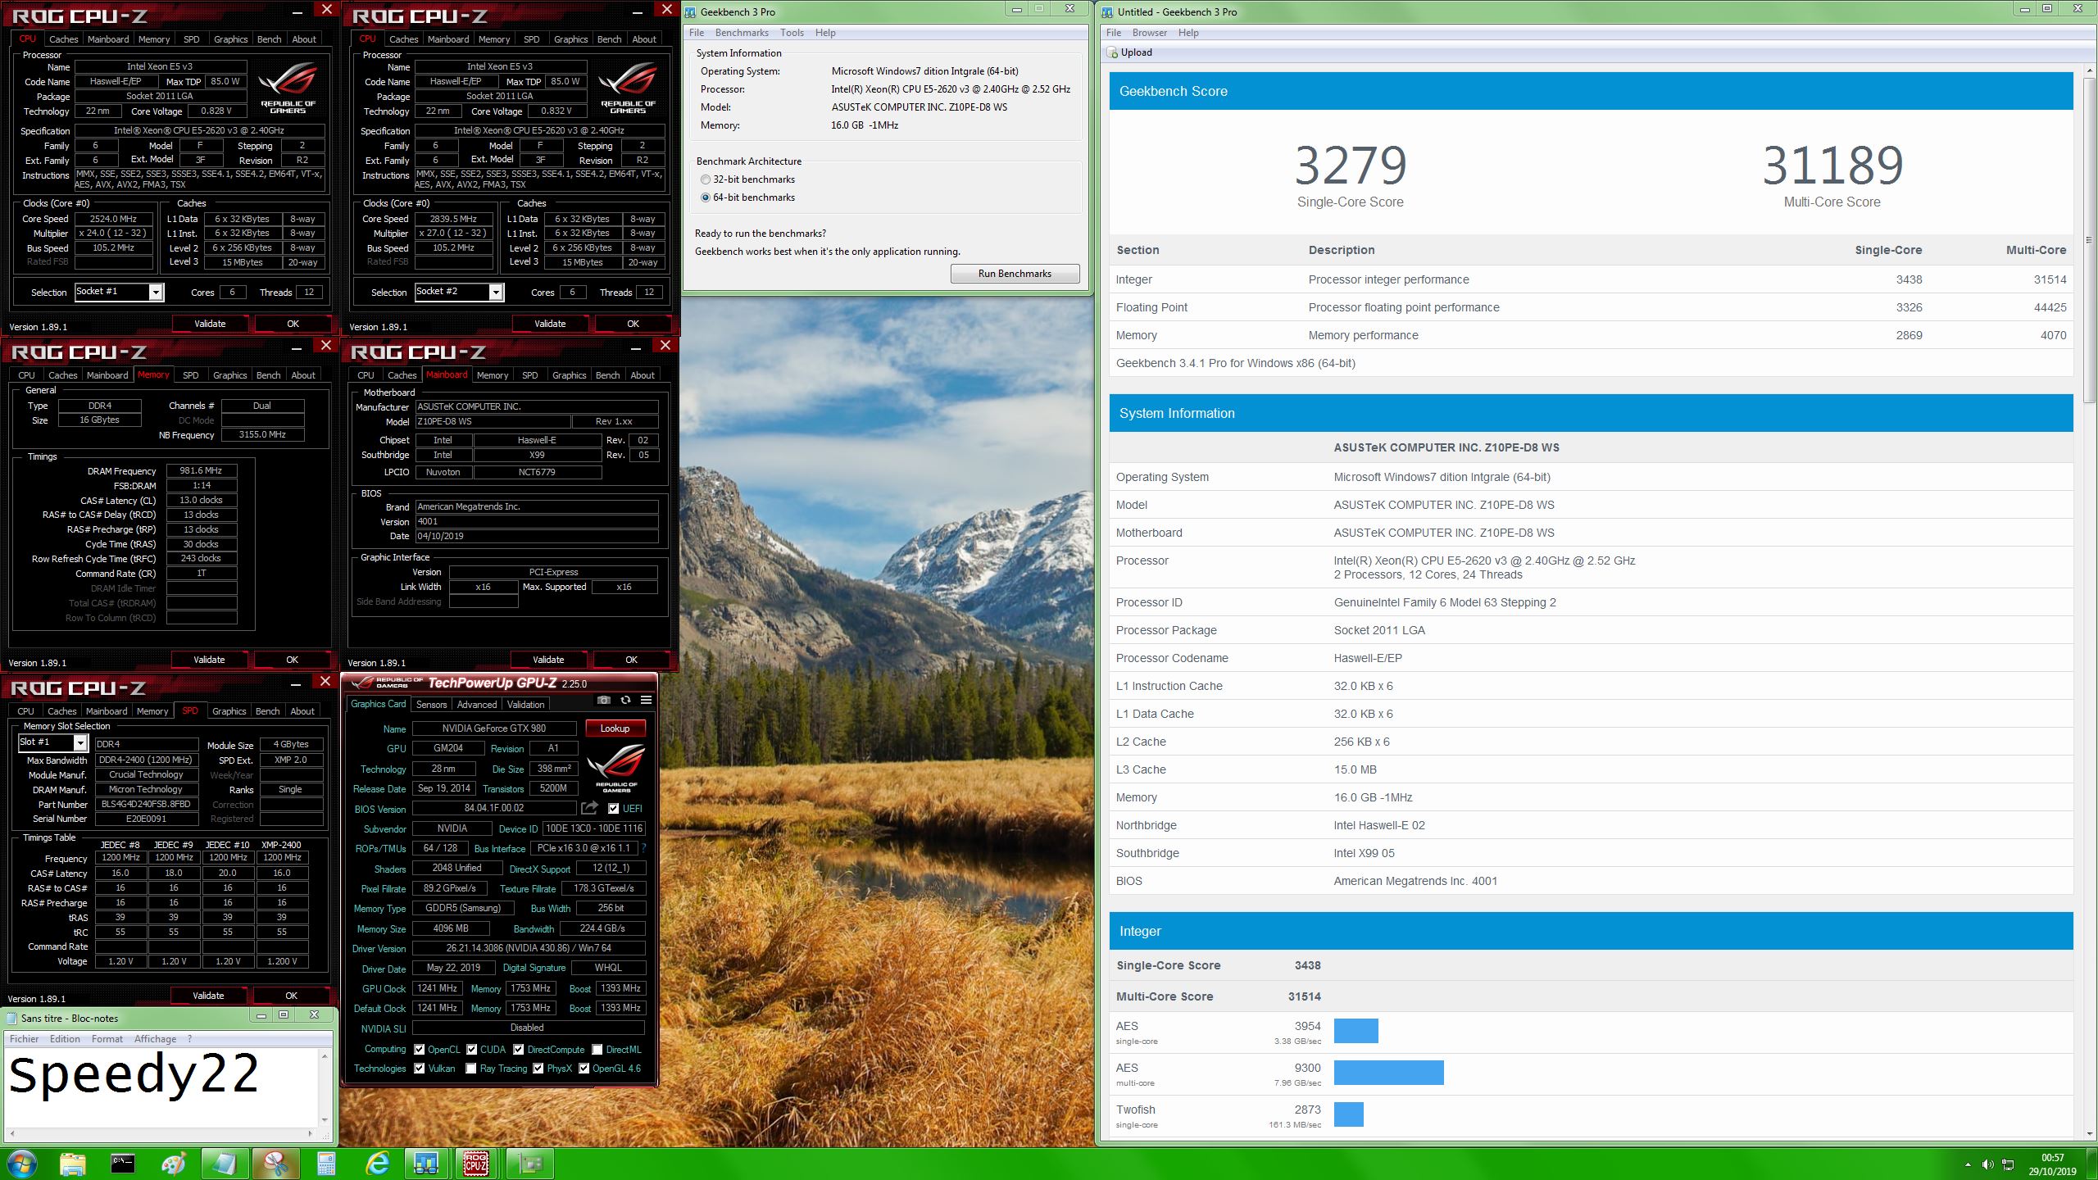Viewport: 2098px width, 1180px height.
Task: Switch to Snipping Tool on the taskbar
Action: click(x=275, y=1164)
